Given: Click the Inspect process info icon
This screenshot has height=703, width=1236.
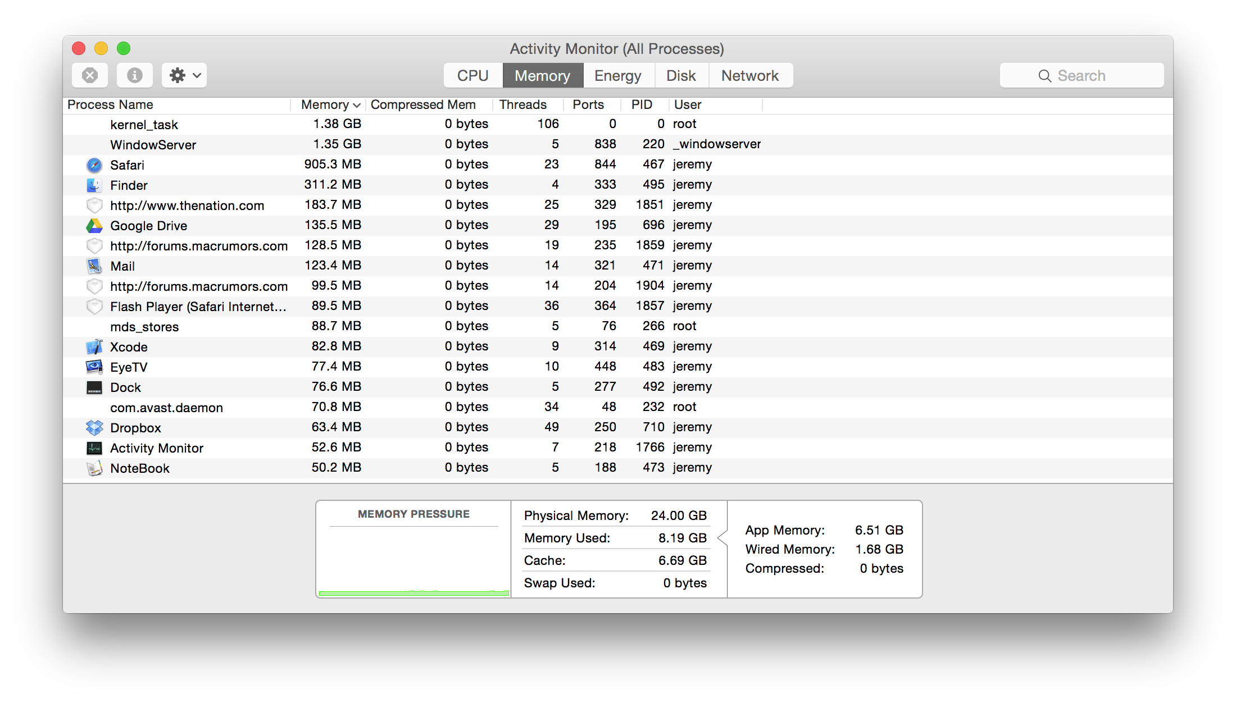Looking at the screenshot, I should [x=135, y=75].
